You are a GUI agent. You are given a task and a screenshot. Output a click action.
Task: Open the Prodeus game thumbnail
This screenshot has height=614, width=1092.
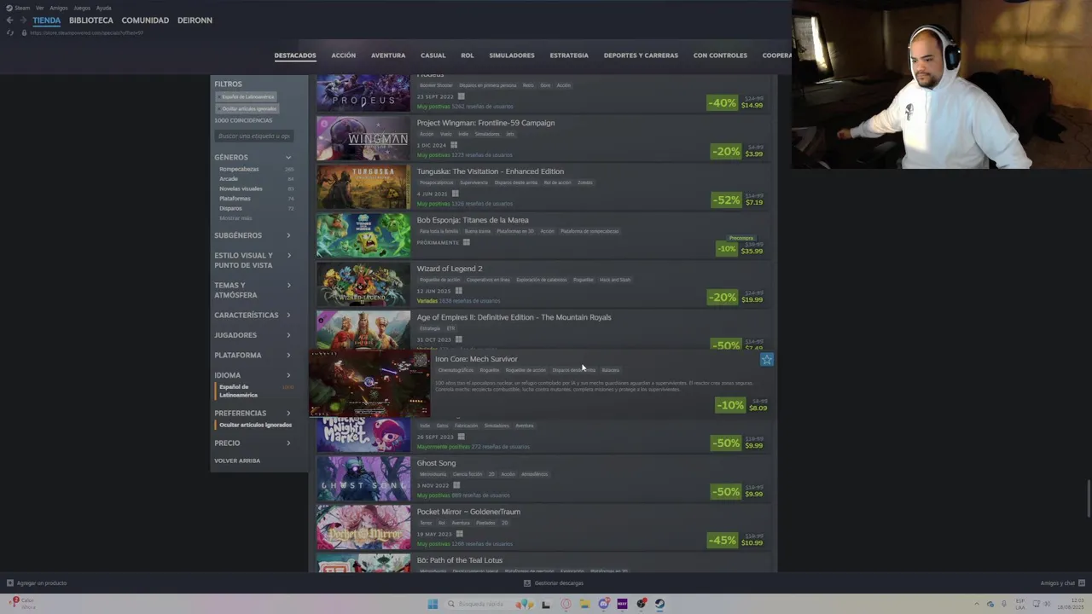pos(363,93)
